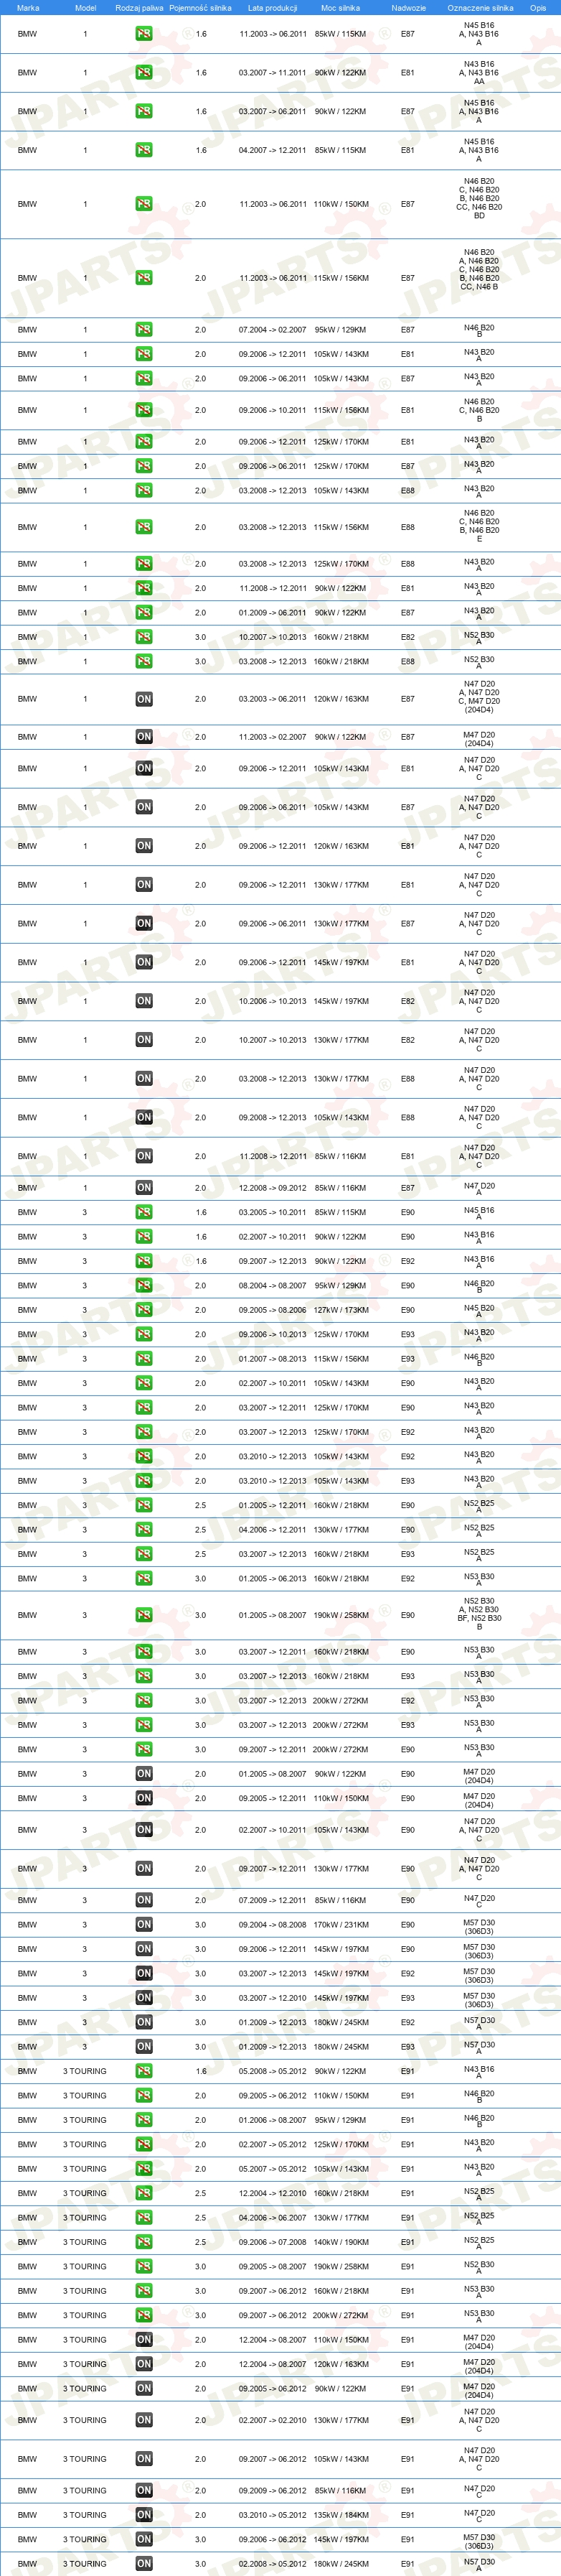Click engine capacity 1.6 in 04.2007 -> 12.2011 row
561x2576 pixels.
click(x=201, y=150)
